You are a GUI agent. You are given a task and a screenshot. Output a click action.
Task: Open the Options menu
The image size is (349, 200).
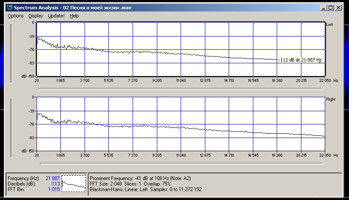pyautogui.click(x=16, y=16)
